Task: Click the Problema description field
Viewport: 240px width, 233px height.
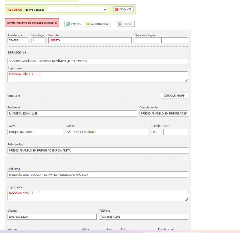Action: coord(98,175)
